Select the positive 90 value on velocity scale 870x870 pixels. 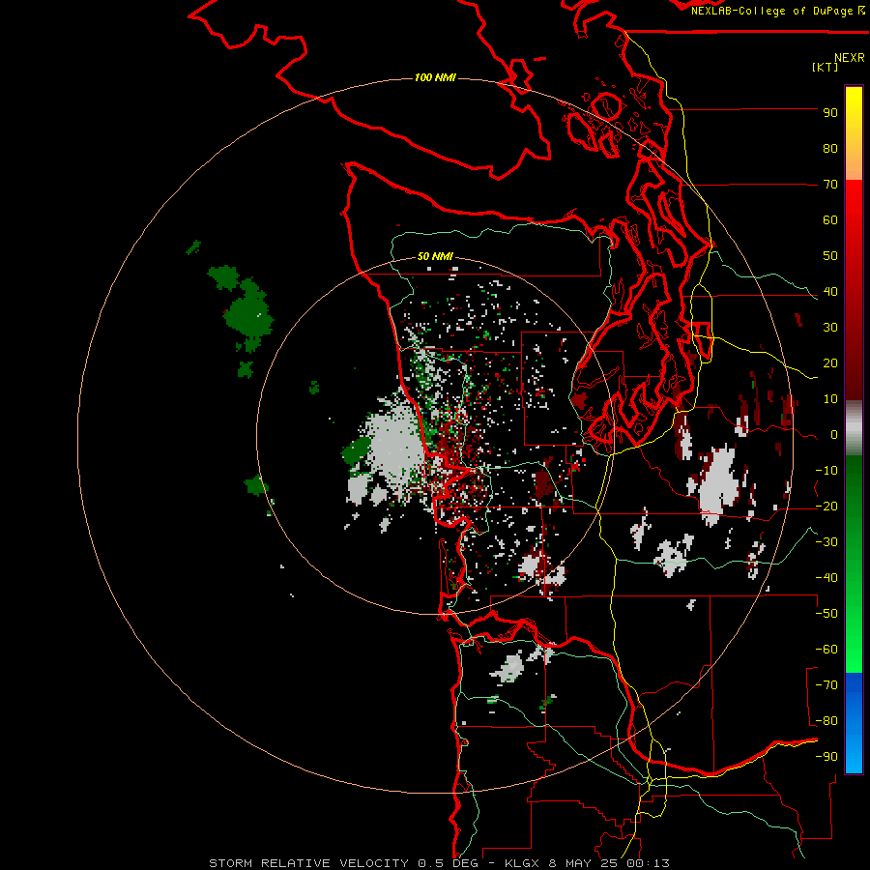click(x=830, y=113)
